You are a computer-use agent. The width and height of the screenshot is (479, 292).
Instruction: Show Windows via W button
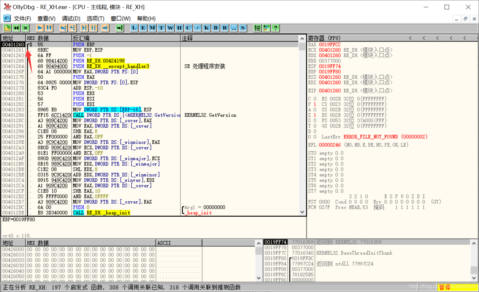pyautogui.click(x=170, y=28)
